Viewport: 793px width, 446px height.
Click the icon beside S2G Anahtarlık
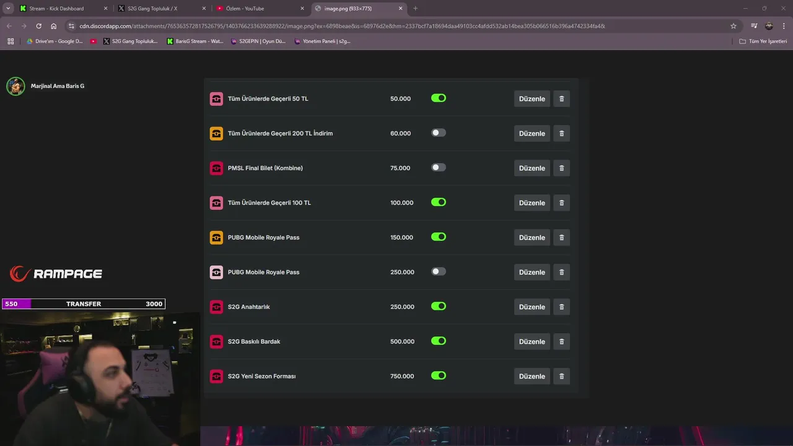click(x=216, y=307)
